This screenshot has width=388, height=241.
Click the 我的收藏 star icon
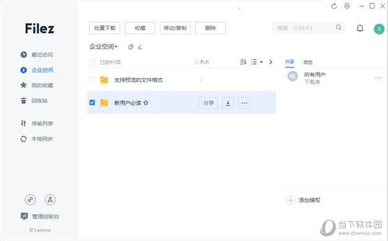coord(23,85)
